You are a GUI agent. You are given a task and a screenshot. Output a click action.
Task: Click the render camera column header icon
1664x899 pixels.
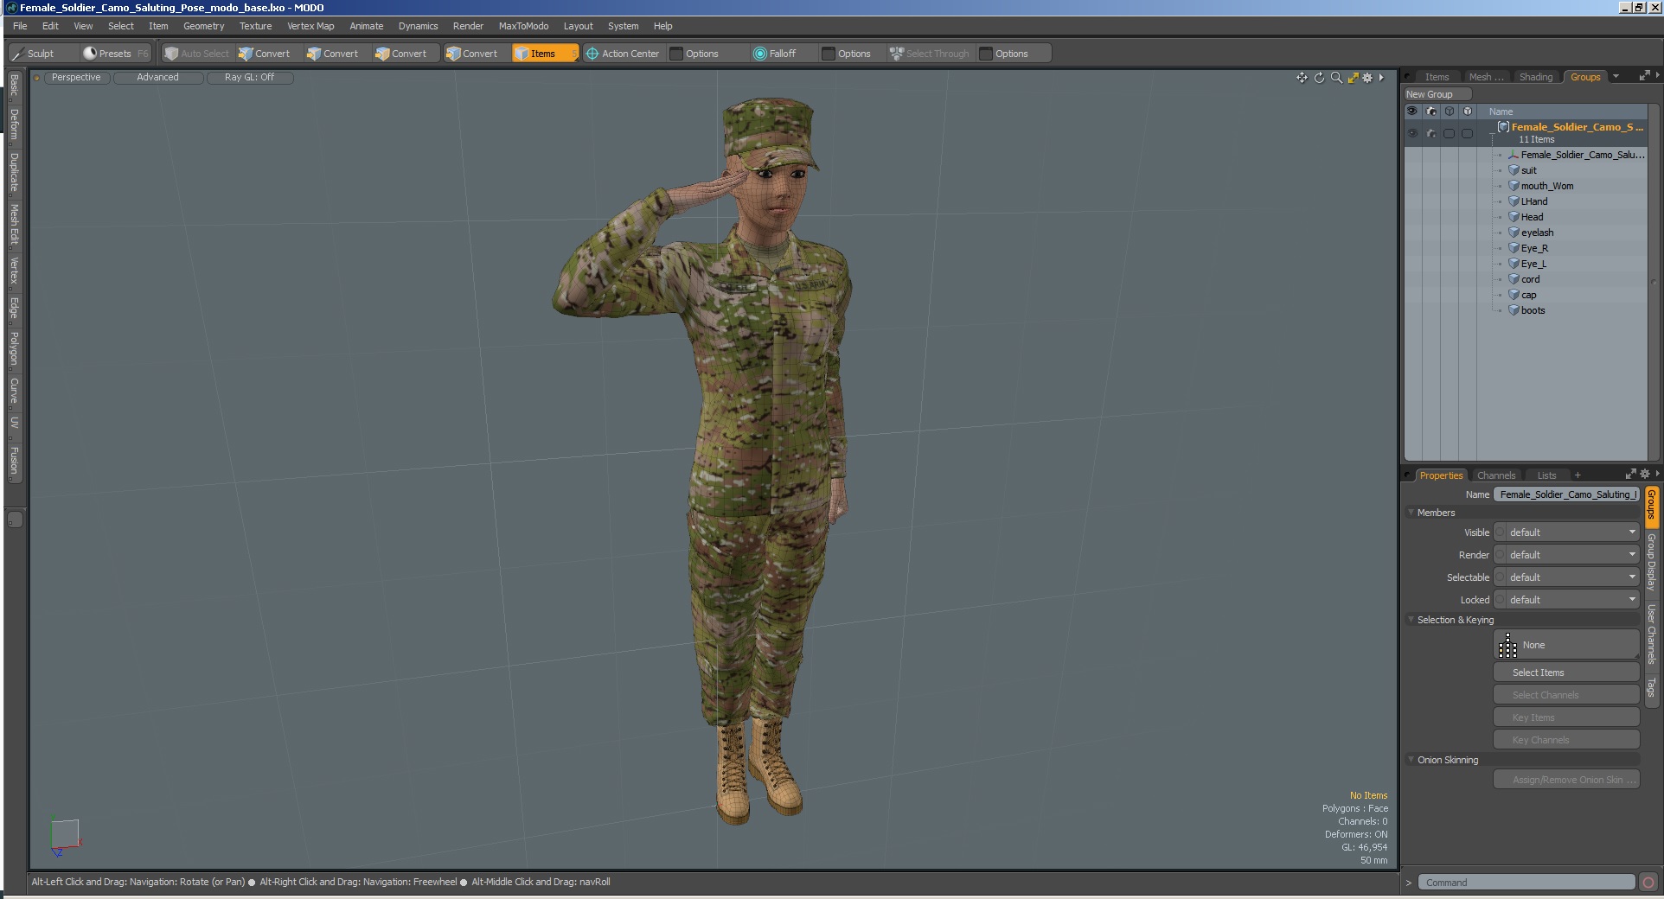point(1431,112)
